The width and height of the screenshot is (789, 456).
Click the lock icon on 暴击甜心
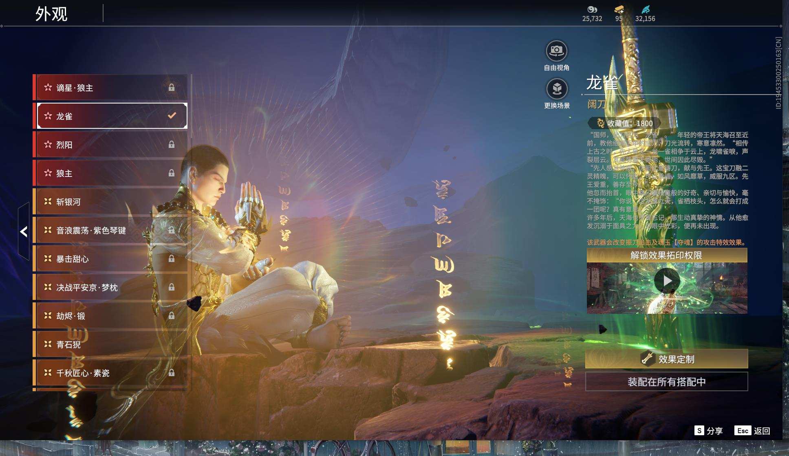172,259
